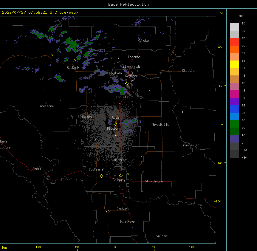Viewport: 257px width, 251px height.
Task: Pick the purple swatch in the dBZ legend
Action: (x=234, y=102)
